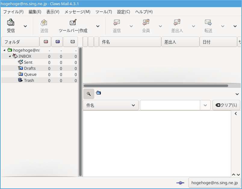Click the message list horizontal scrollbar
This screenshot has width=242, height=189.
(156, 86)
